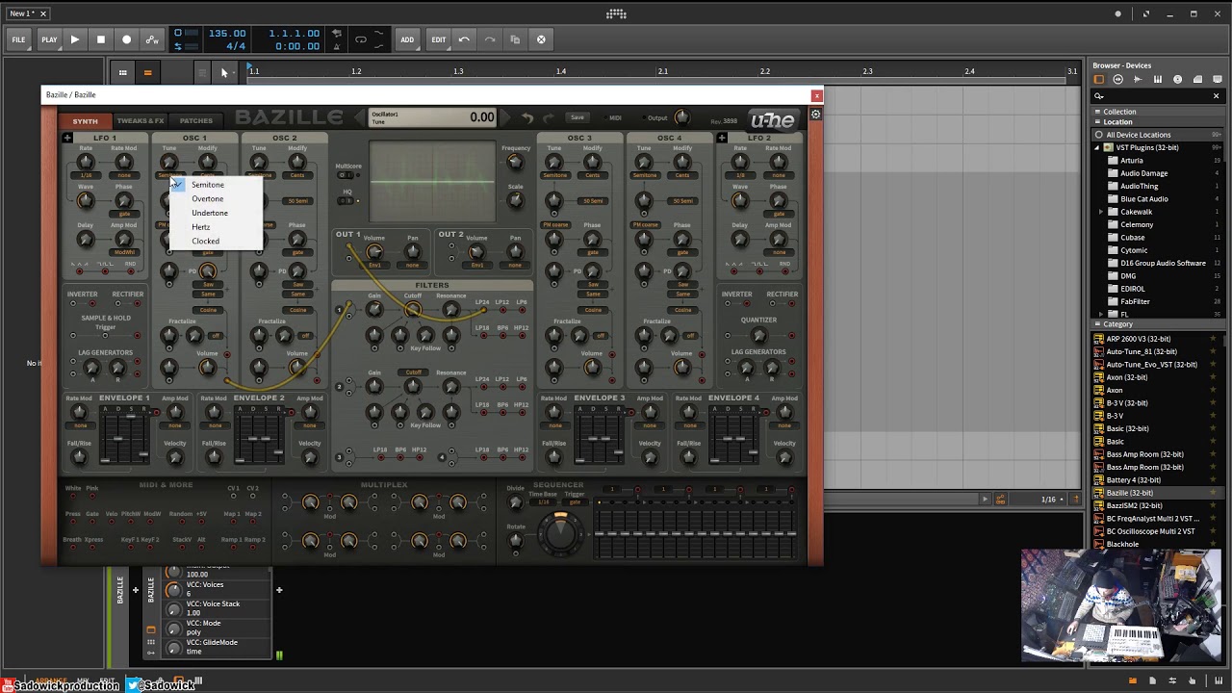Redo the action in Bitwig toolbar
Screen dimensions: 1232x693
point(490,39)
